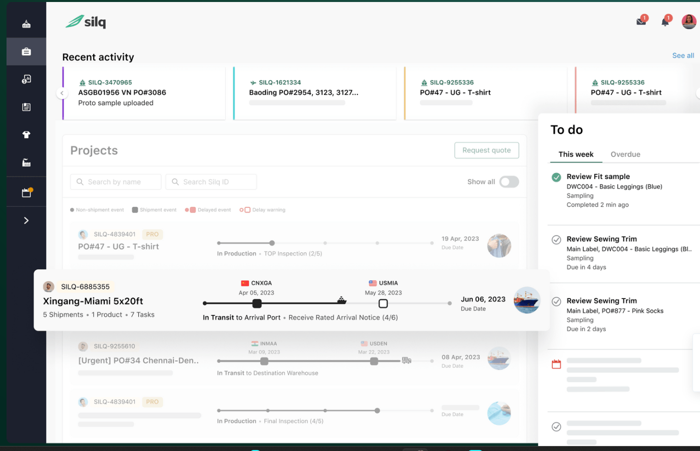
Task: Open last project's blue thumbnail
Action: pos(499,413)
